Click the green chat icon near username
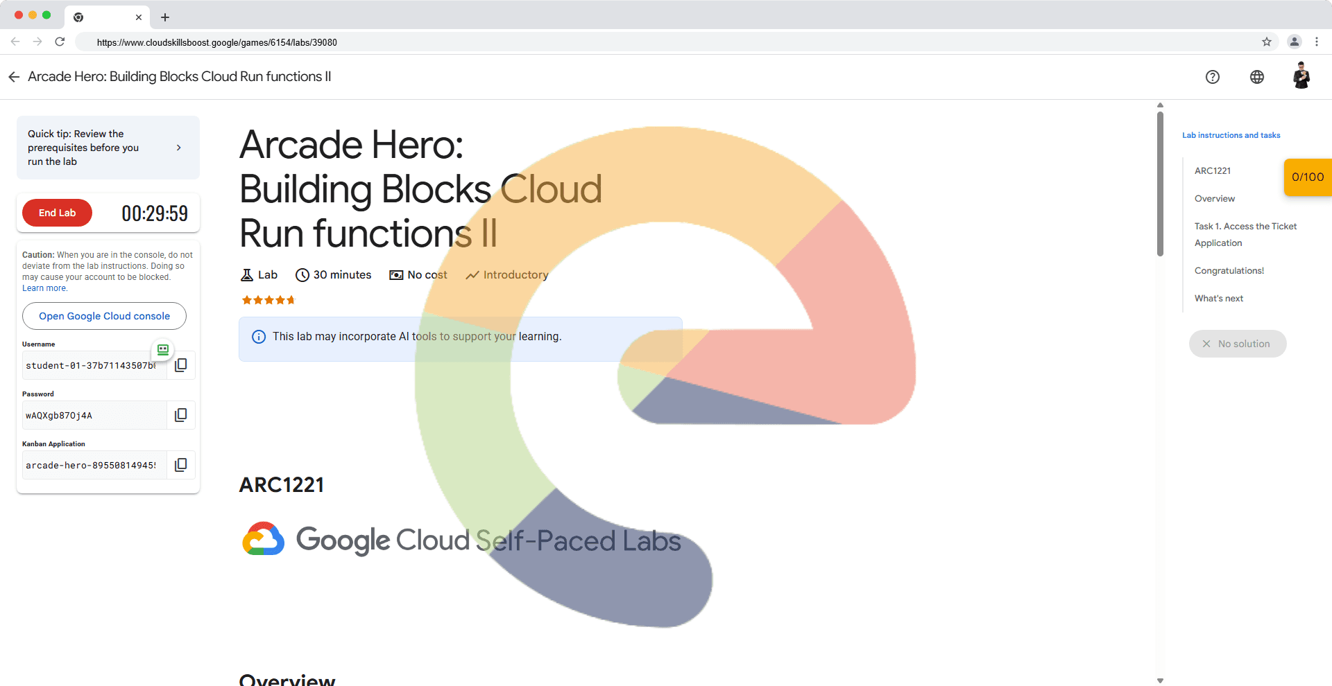Viewport: 1332px width, 686px height. 163,350
